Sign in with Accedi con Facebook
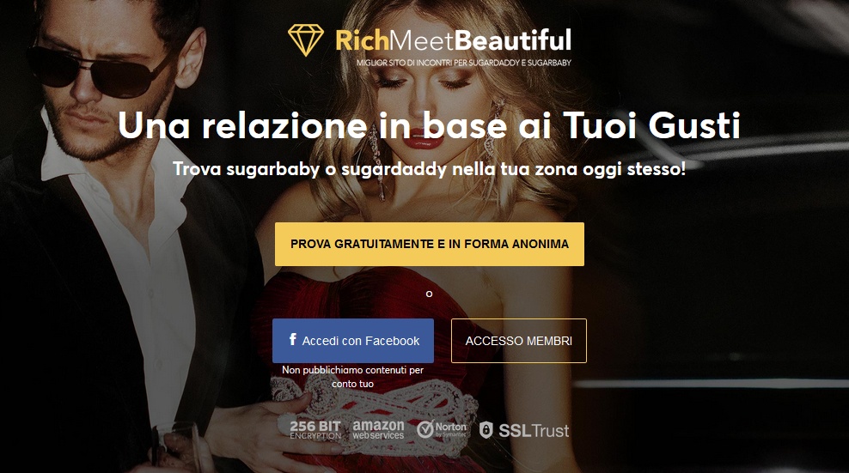This screenshot has height=473, width=849. (x=353, y=341)
